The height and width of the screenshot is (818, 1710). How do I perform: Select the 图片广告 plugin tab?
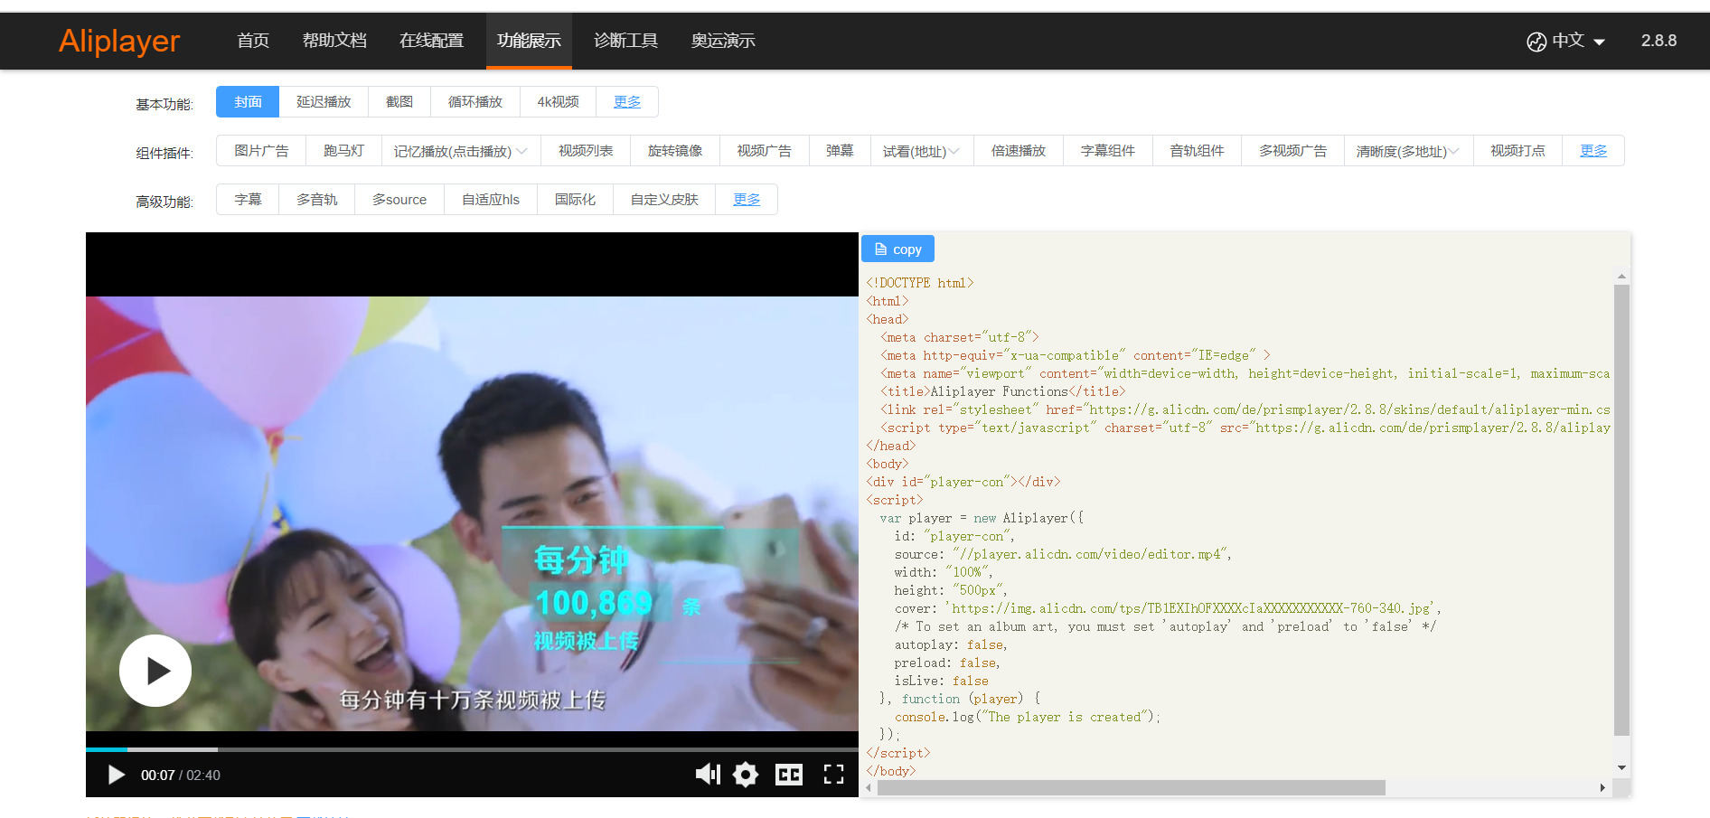261,151
